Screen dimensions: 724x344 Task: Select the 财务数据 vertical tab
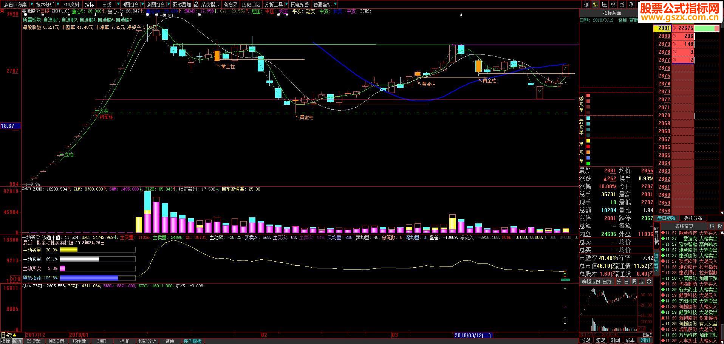coord(657,236)
